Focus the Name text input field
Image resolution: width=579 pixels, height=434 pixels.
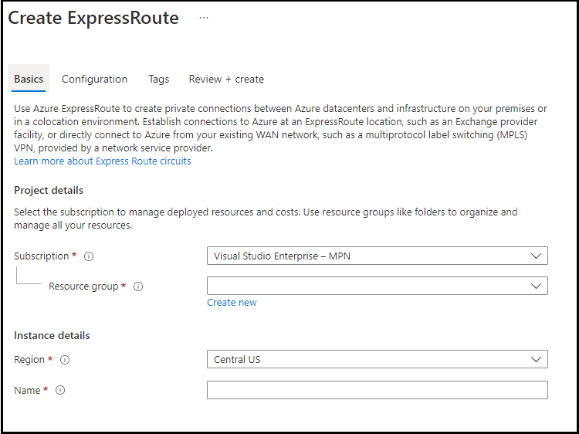pos(377,391)
